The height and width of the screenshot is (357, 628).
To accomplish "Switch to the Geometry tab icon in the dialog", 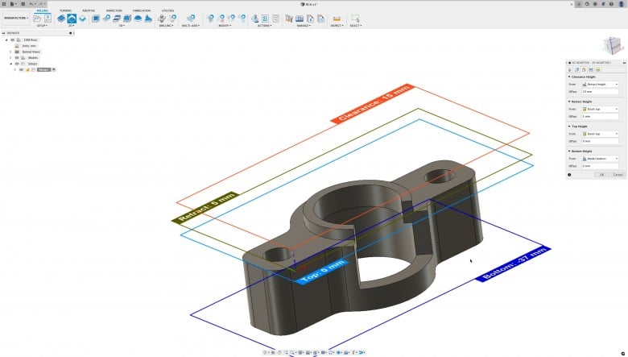I will tap(577, 70).
